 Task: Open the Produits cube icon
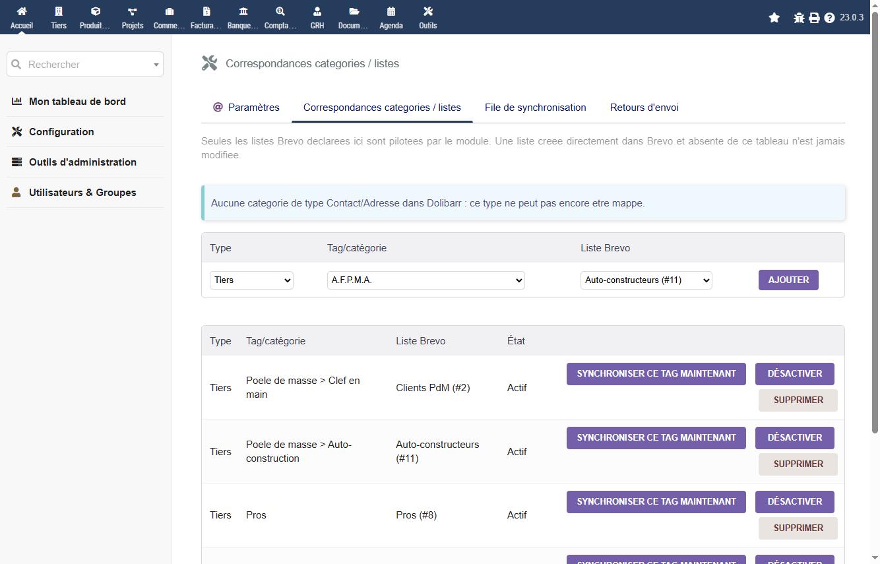(96, 11)
